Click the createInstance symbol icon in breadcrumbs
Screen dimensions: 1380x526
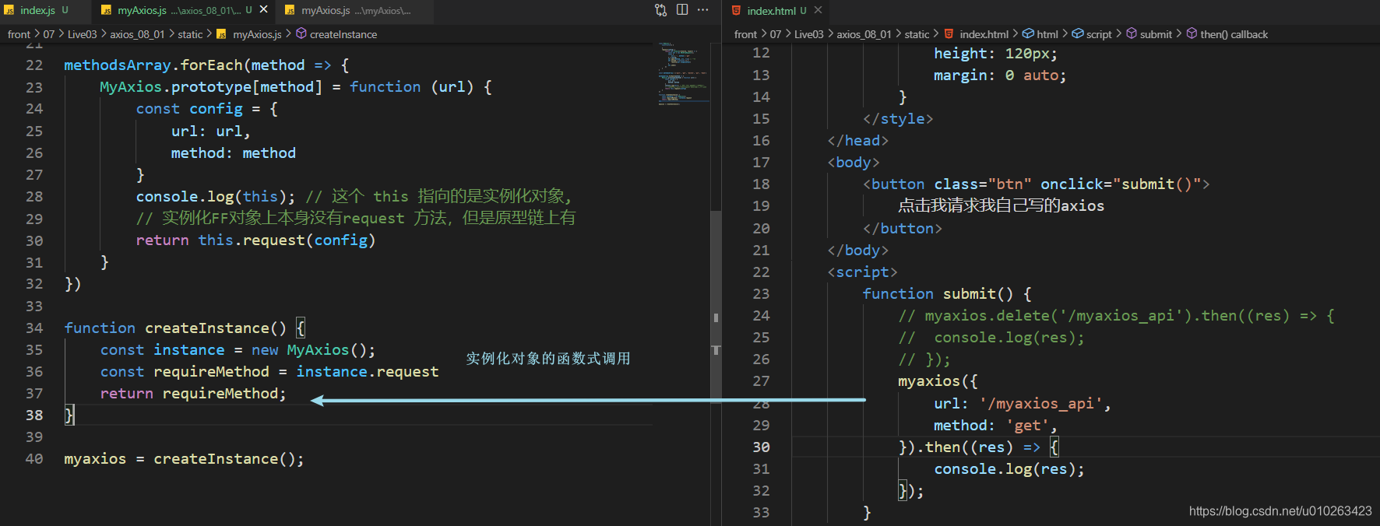pos(301,33)
